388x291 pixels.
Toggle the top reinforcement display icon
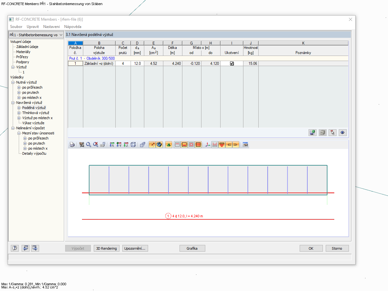coord(177,145)
